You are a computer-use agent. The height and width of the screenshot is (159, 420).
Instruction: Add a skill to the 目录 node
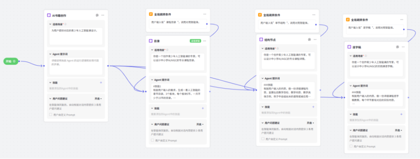pos(203,108)
